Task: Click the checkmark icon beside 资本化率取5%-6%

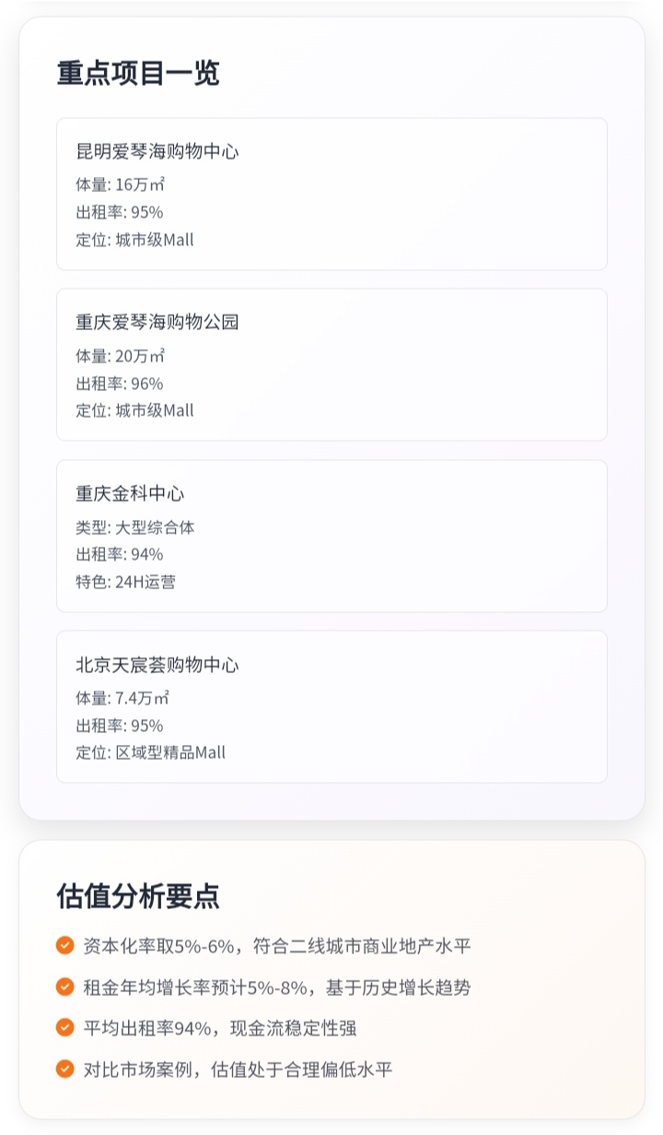Action: (64, 945)
